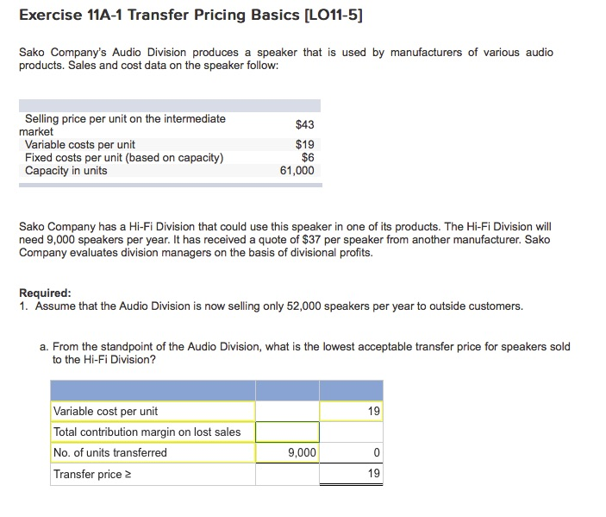Click "Fixed costs per unit (based on capacity)" label
The image size is (606, 517).
coord(124,157)
